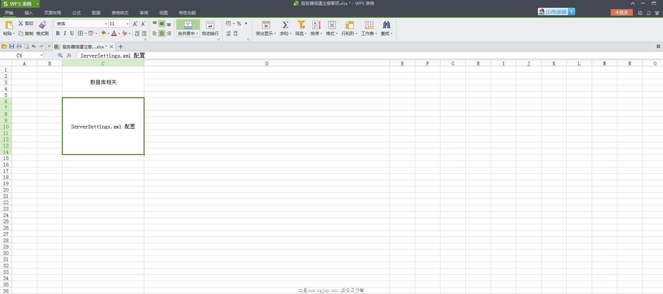The width and height of the screenshot is (663, 294).
Task: Open the font name dropdown showing 宋体
Action: (106, 24)
